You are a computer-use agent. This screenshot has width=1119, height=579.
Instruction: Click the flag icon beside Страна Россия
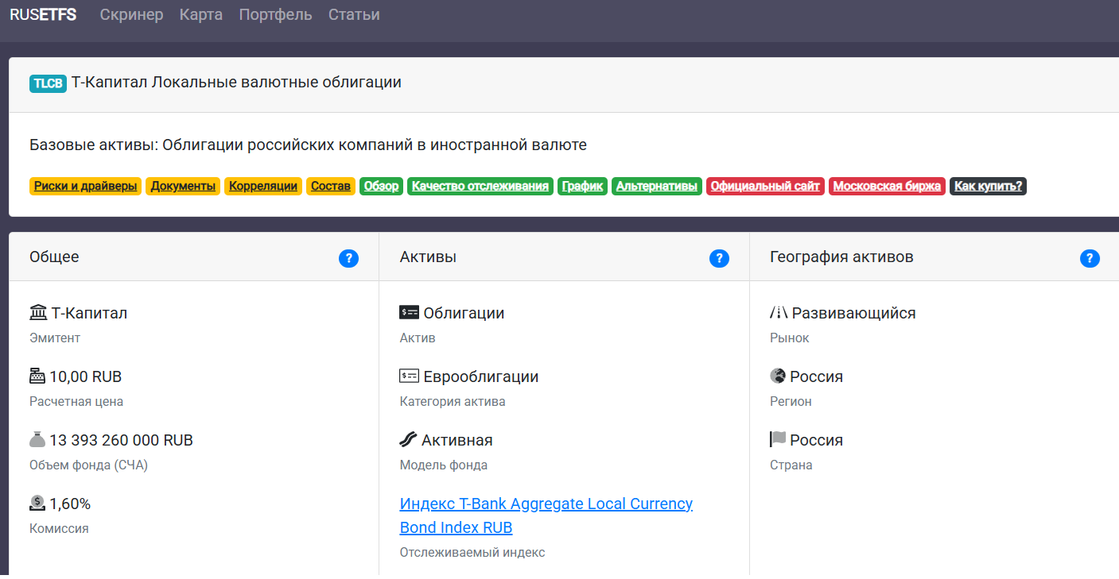(x=778, y=439)
